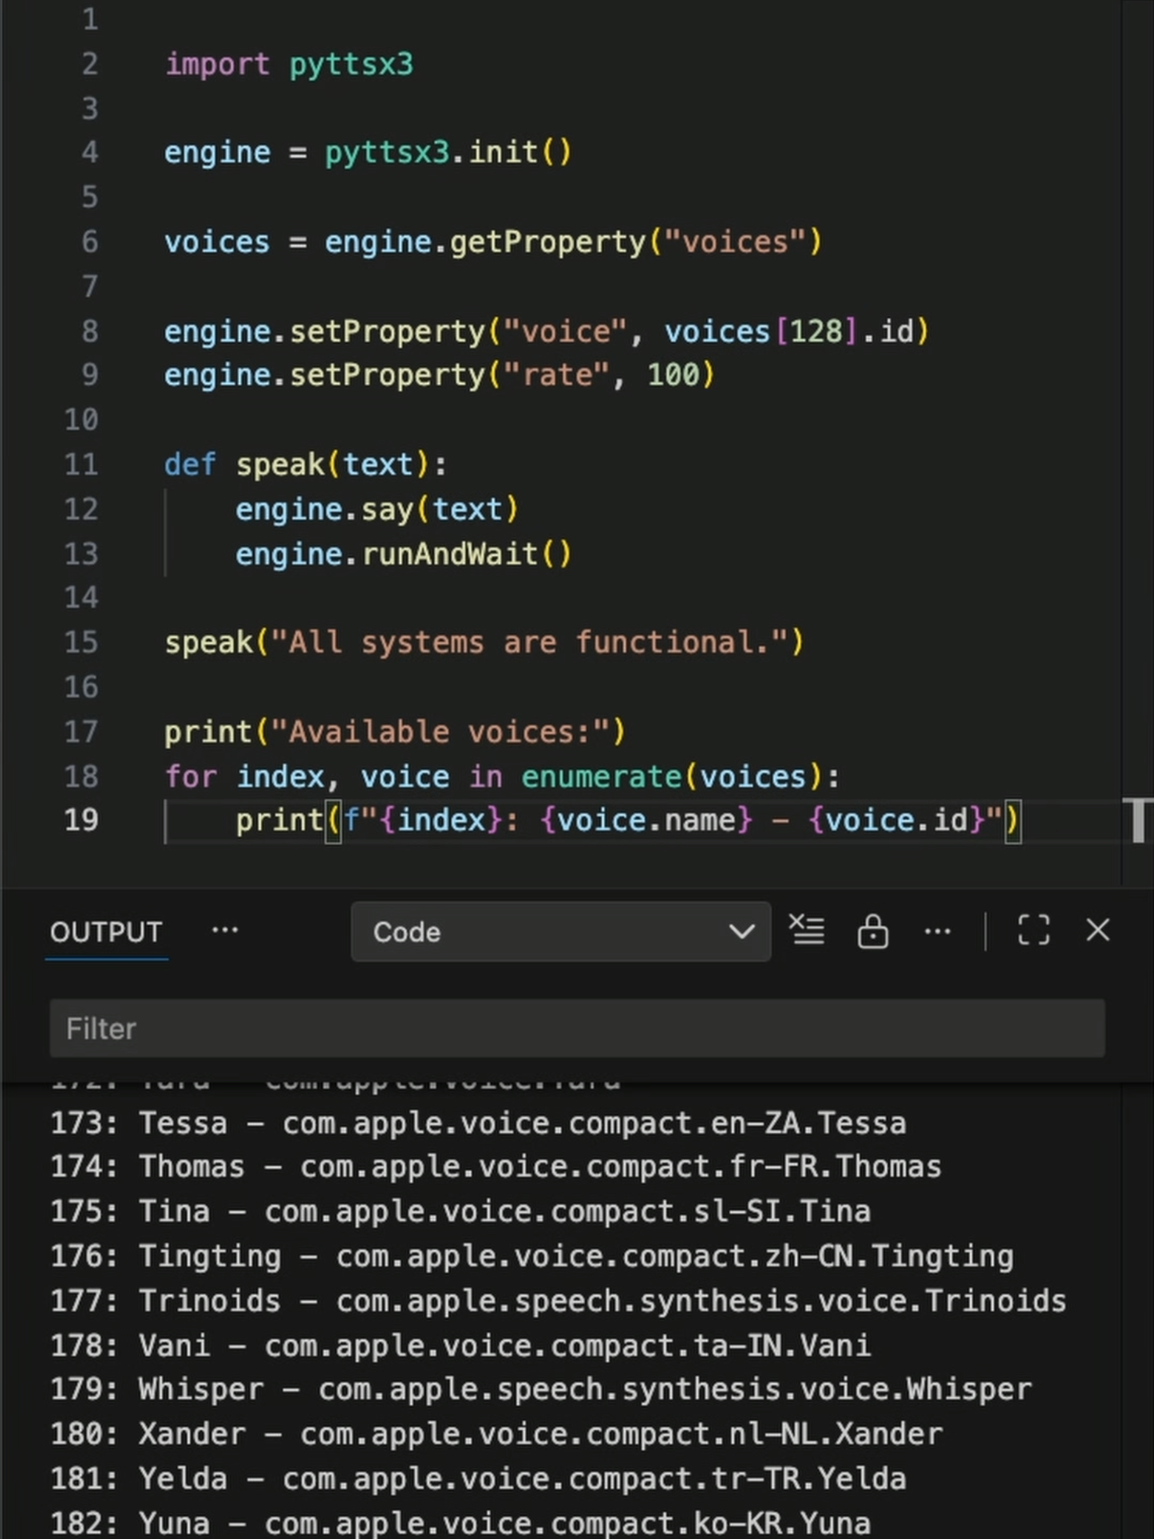Click 'engine.say(text)' statement
Image resolution: width=1154 pixels, height=1539 pixels.
pyautogui.click(x=377, y=509)
